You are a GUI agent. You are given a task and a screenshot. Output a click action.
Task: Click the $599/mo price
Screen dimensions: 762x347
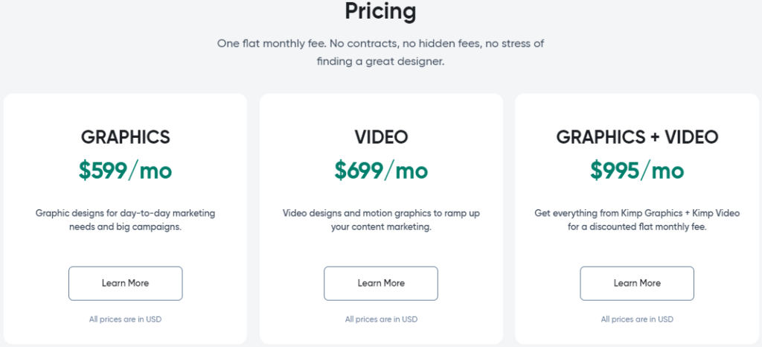pos(125,171)
